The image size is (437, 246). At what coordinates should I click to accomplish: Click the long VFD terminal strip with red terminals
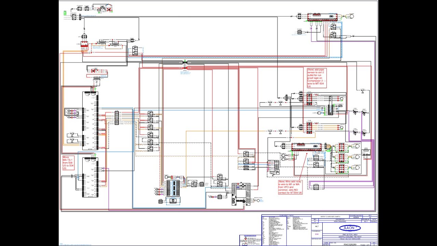point(307,147)
